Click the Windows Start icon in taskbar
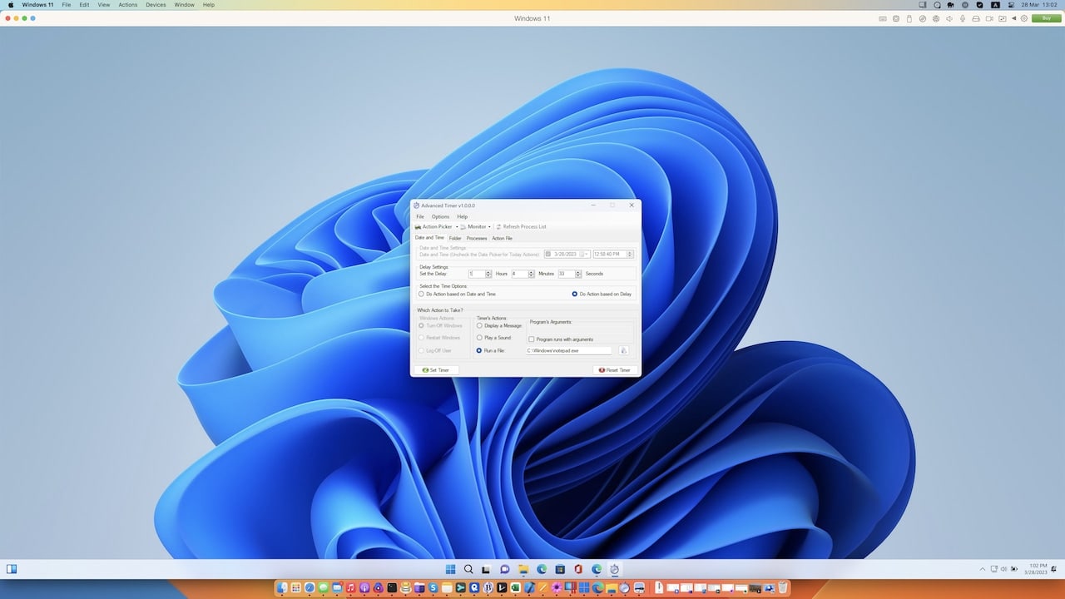Image resolution: width=1065 pixels, height=599 pixels. coord(450,569)
